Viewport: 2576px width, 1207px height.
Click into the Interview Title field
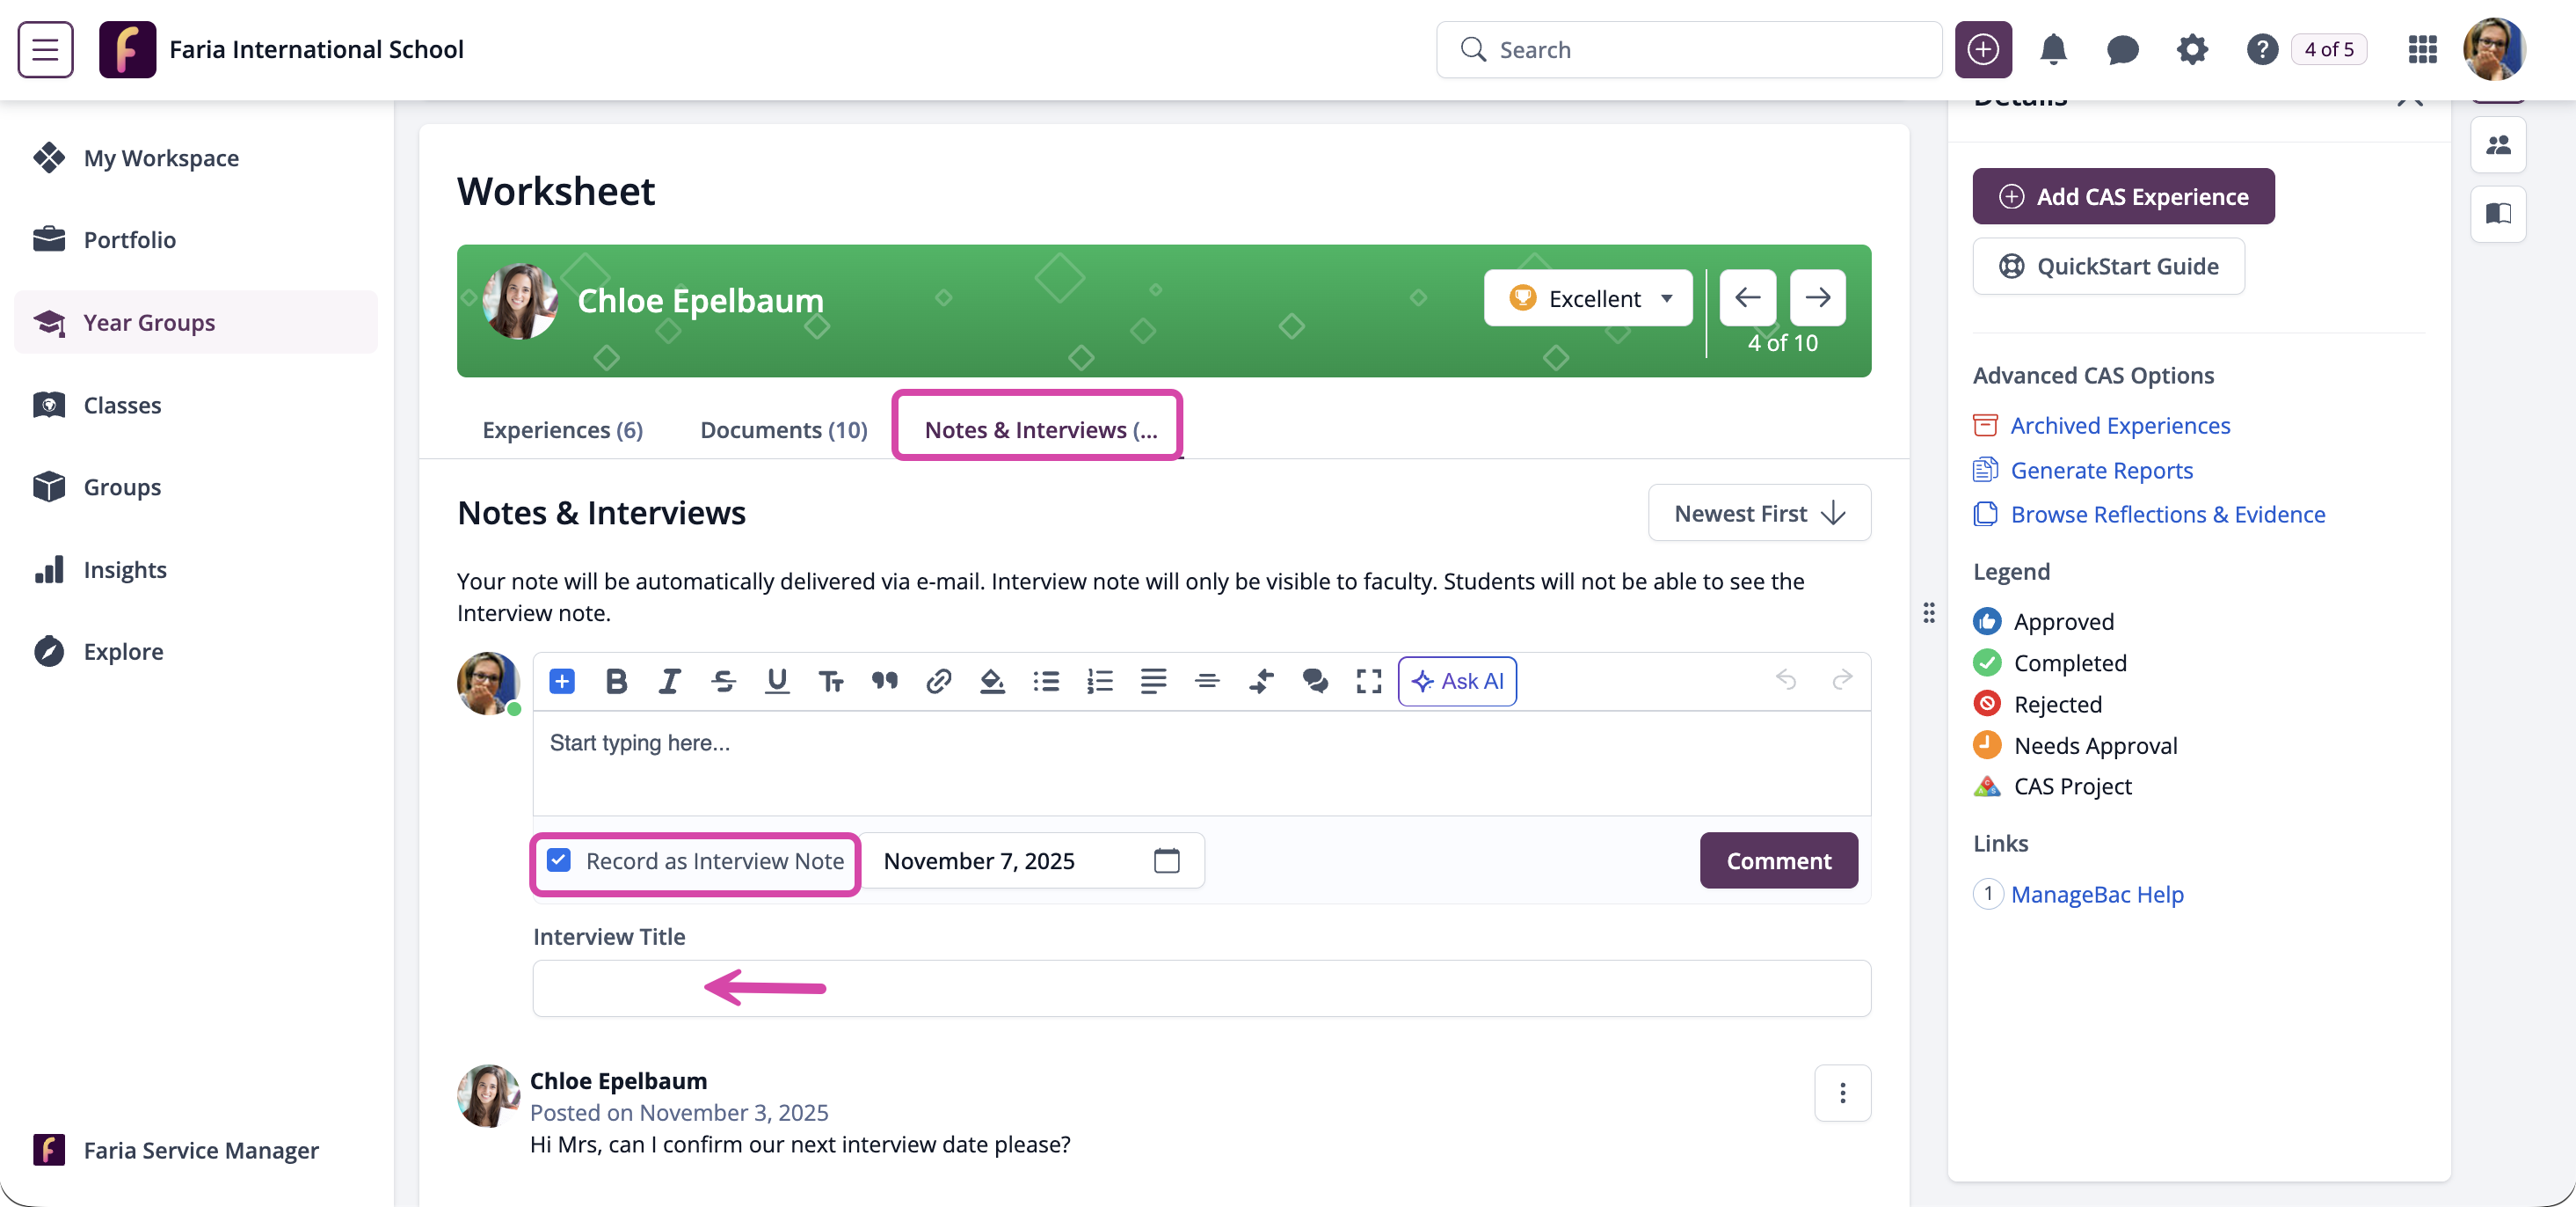click(1201, 989)
